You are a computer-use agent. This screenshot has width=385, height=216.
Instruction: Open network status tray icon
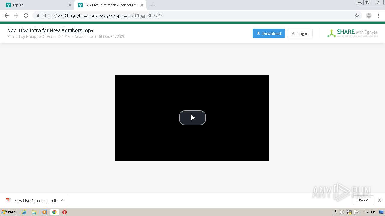tap(349, 212)
